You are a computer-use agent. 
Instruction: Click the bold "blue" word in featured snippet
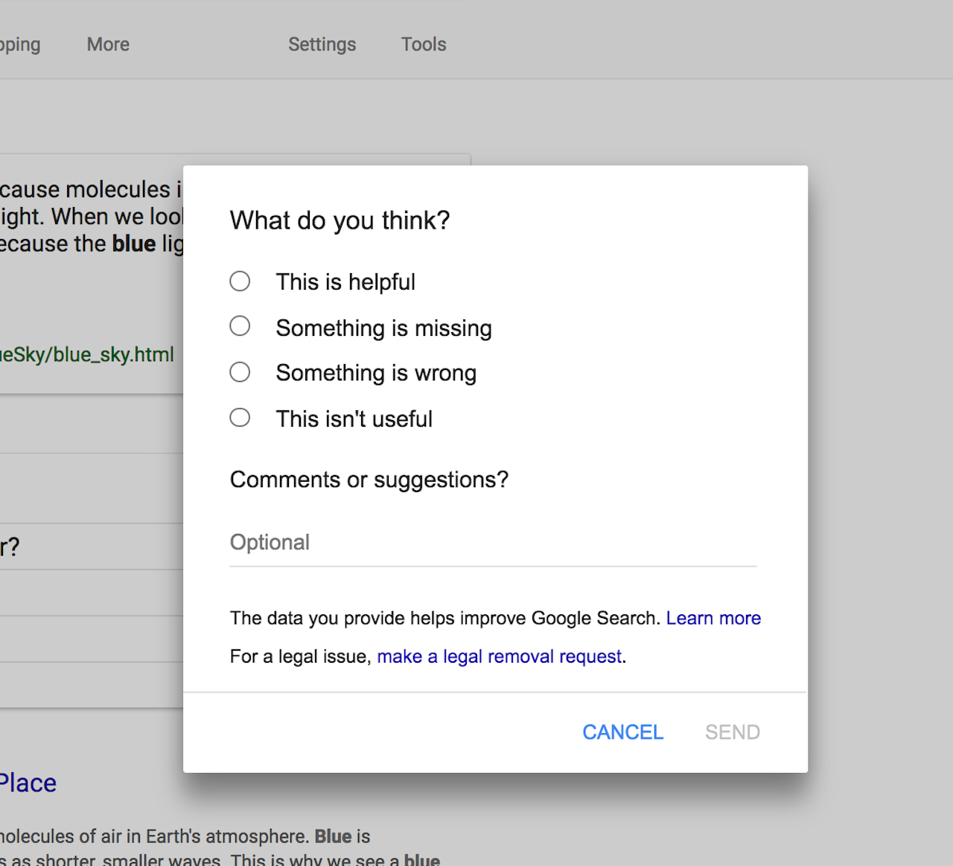134,244
